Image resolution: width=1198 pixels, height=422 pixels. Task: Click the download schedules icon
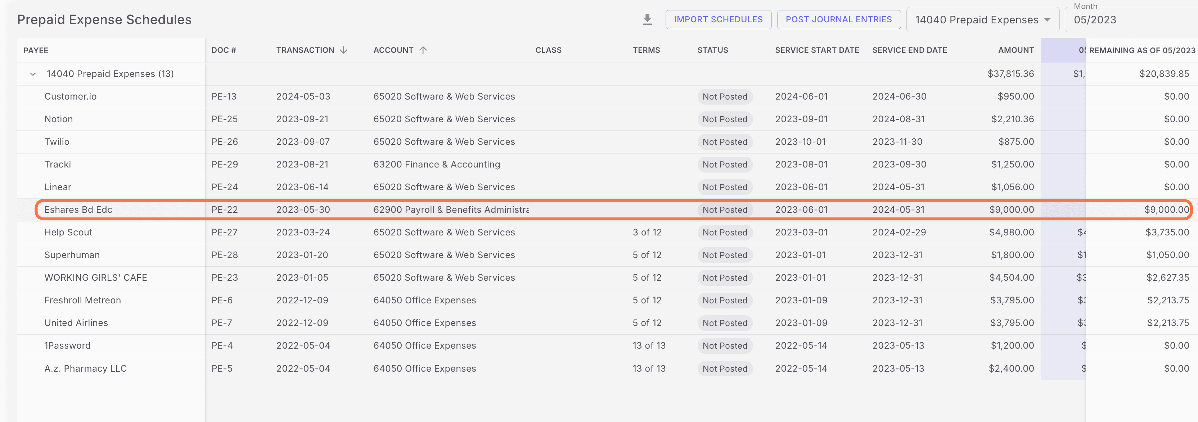647,19
